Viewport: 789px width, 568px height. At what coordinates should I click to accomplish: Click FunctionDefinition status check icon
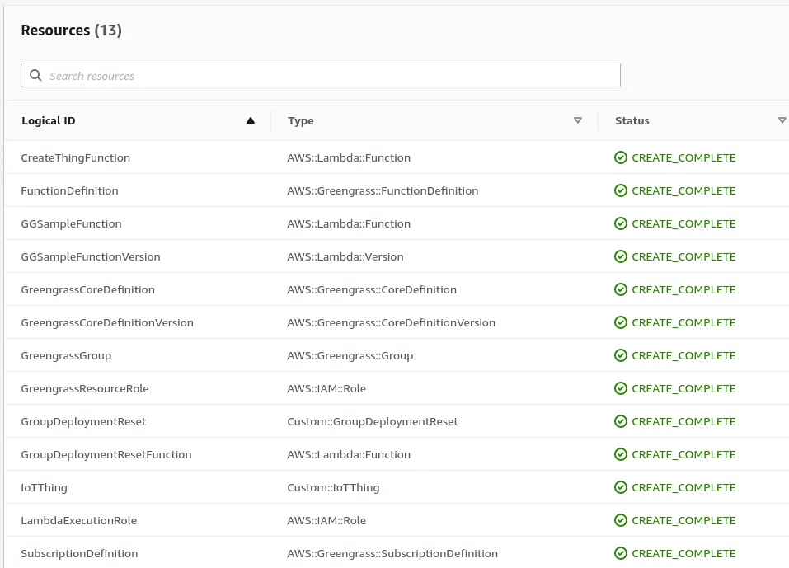tap(621, 190)
